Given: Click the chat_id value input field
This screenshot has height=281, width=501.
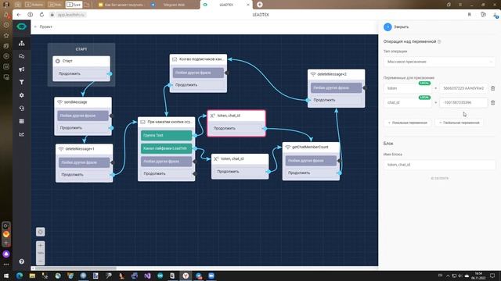Looking at the screenshot, I should (x=463, y=102).
